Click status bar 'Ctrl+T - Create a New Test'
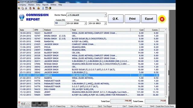193x108 pixels. (132, 106)
